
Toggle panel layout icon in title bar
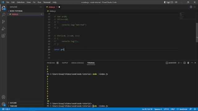pyautogui.click(x=168, y=2)
